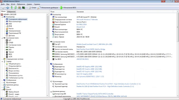
Task: Click the Intel HD Graphics 4000 3D-accelerator link
Action: pyautogui.click(x=84, y=74)
